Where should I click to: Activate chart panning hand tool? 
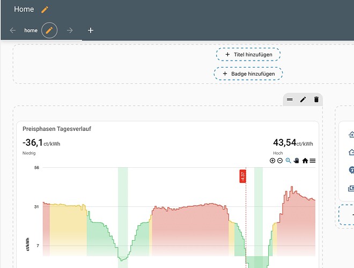[297, 161]
